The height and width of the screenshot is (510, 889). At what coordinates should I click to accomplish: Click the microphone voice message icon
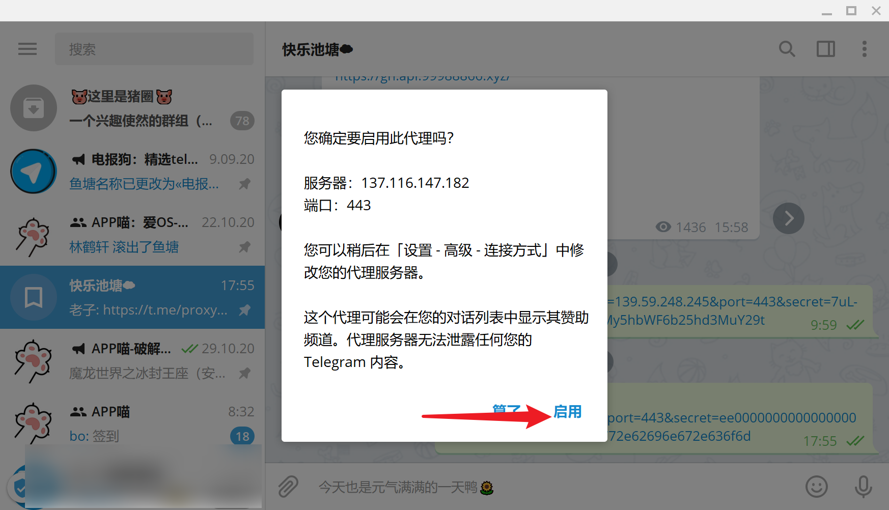point(864,487)
